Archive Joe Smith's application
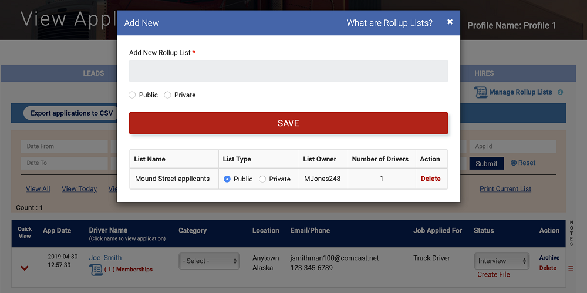Image resolution: width=587 pixels, height=293 pixels. 549,257
